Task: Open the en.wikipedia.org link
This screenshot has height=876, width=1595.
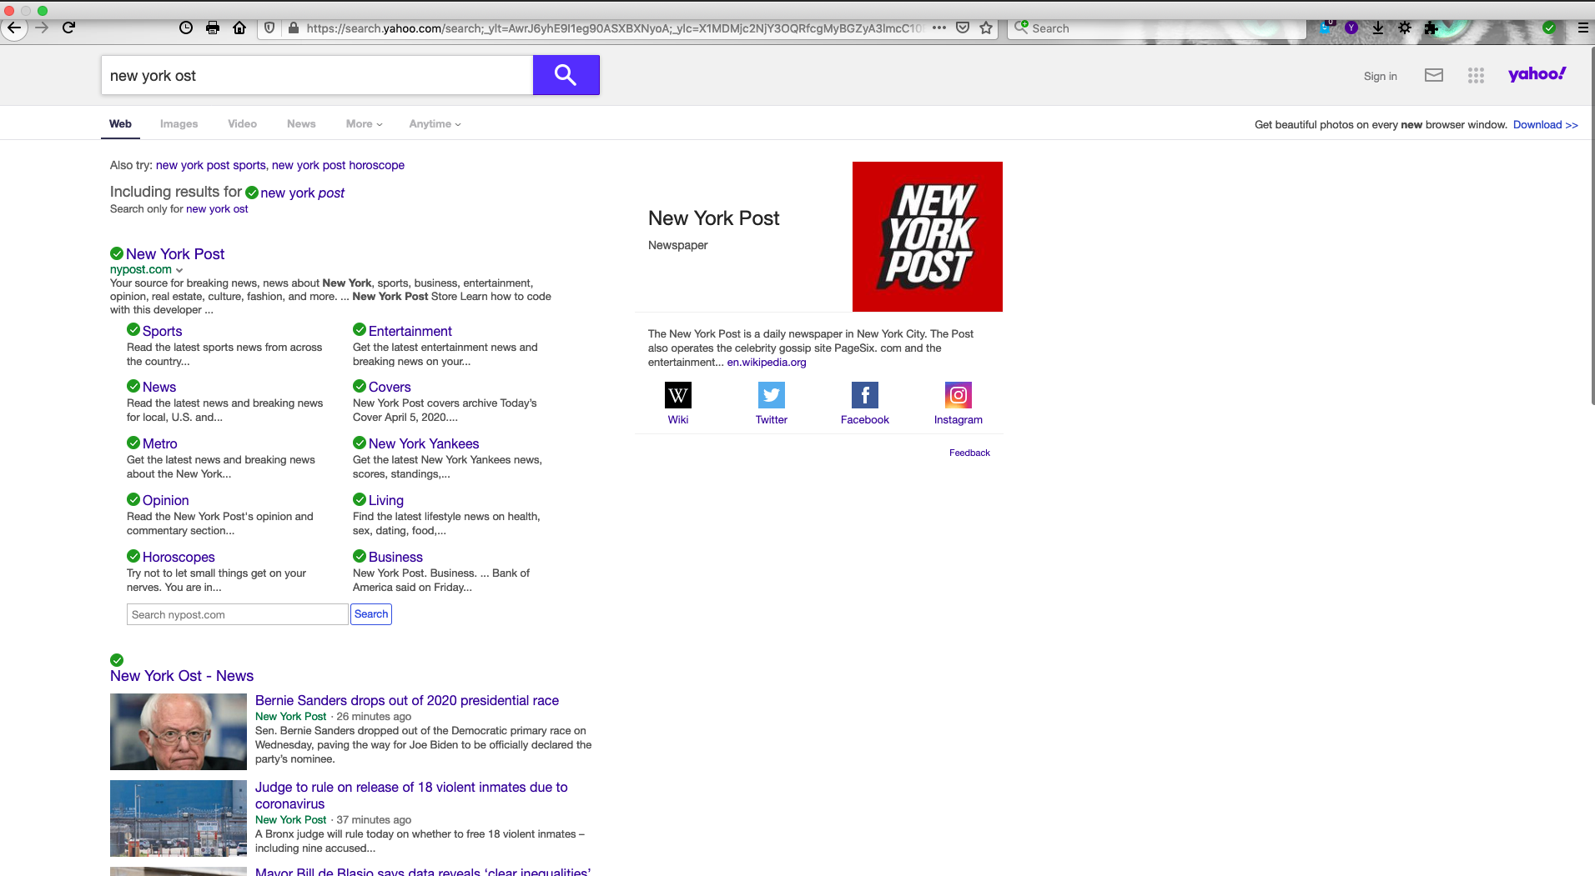Action: (x=767, y=363)
